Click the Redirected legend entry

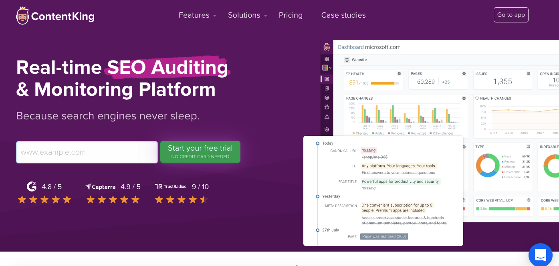click(417, 133)
